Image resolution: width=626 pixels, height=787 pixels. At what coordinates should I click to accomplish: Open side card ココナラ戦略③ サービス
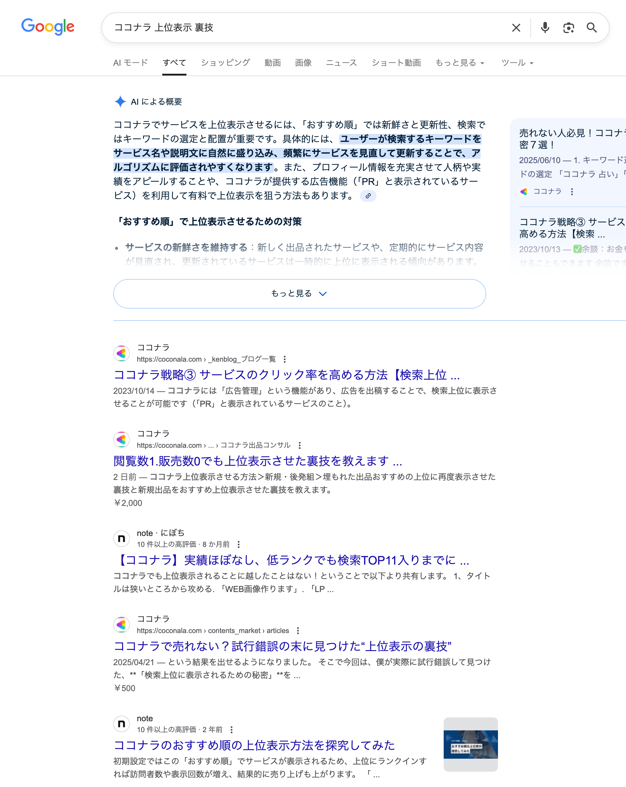click(x=572, y=228)
